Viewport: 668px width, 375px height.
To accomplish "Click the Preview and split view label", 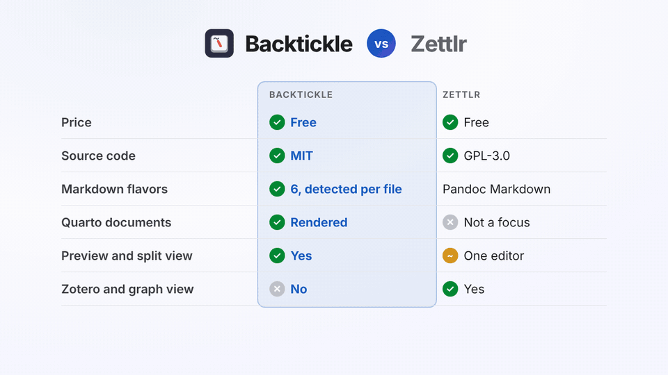I will pos(127,256).
